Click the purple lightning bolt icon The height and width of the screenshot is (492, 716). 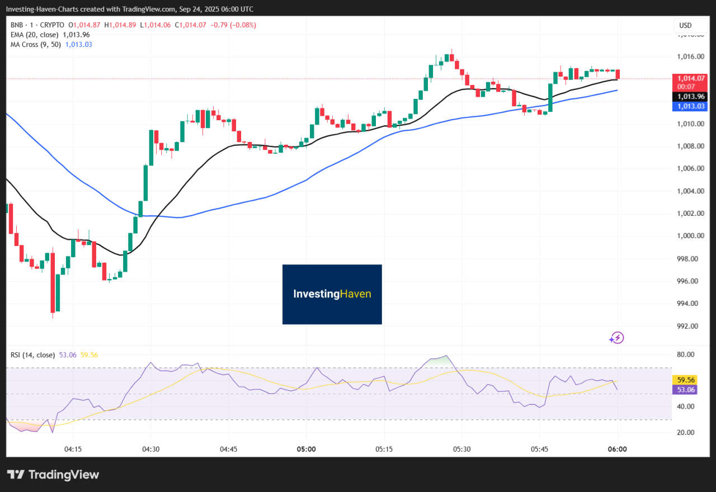click(x=616, y=338)
